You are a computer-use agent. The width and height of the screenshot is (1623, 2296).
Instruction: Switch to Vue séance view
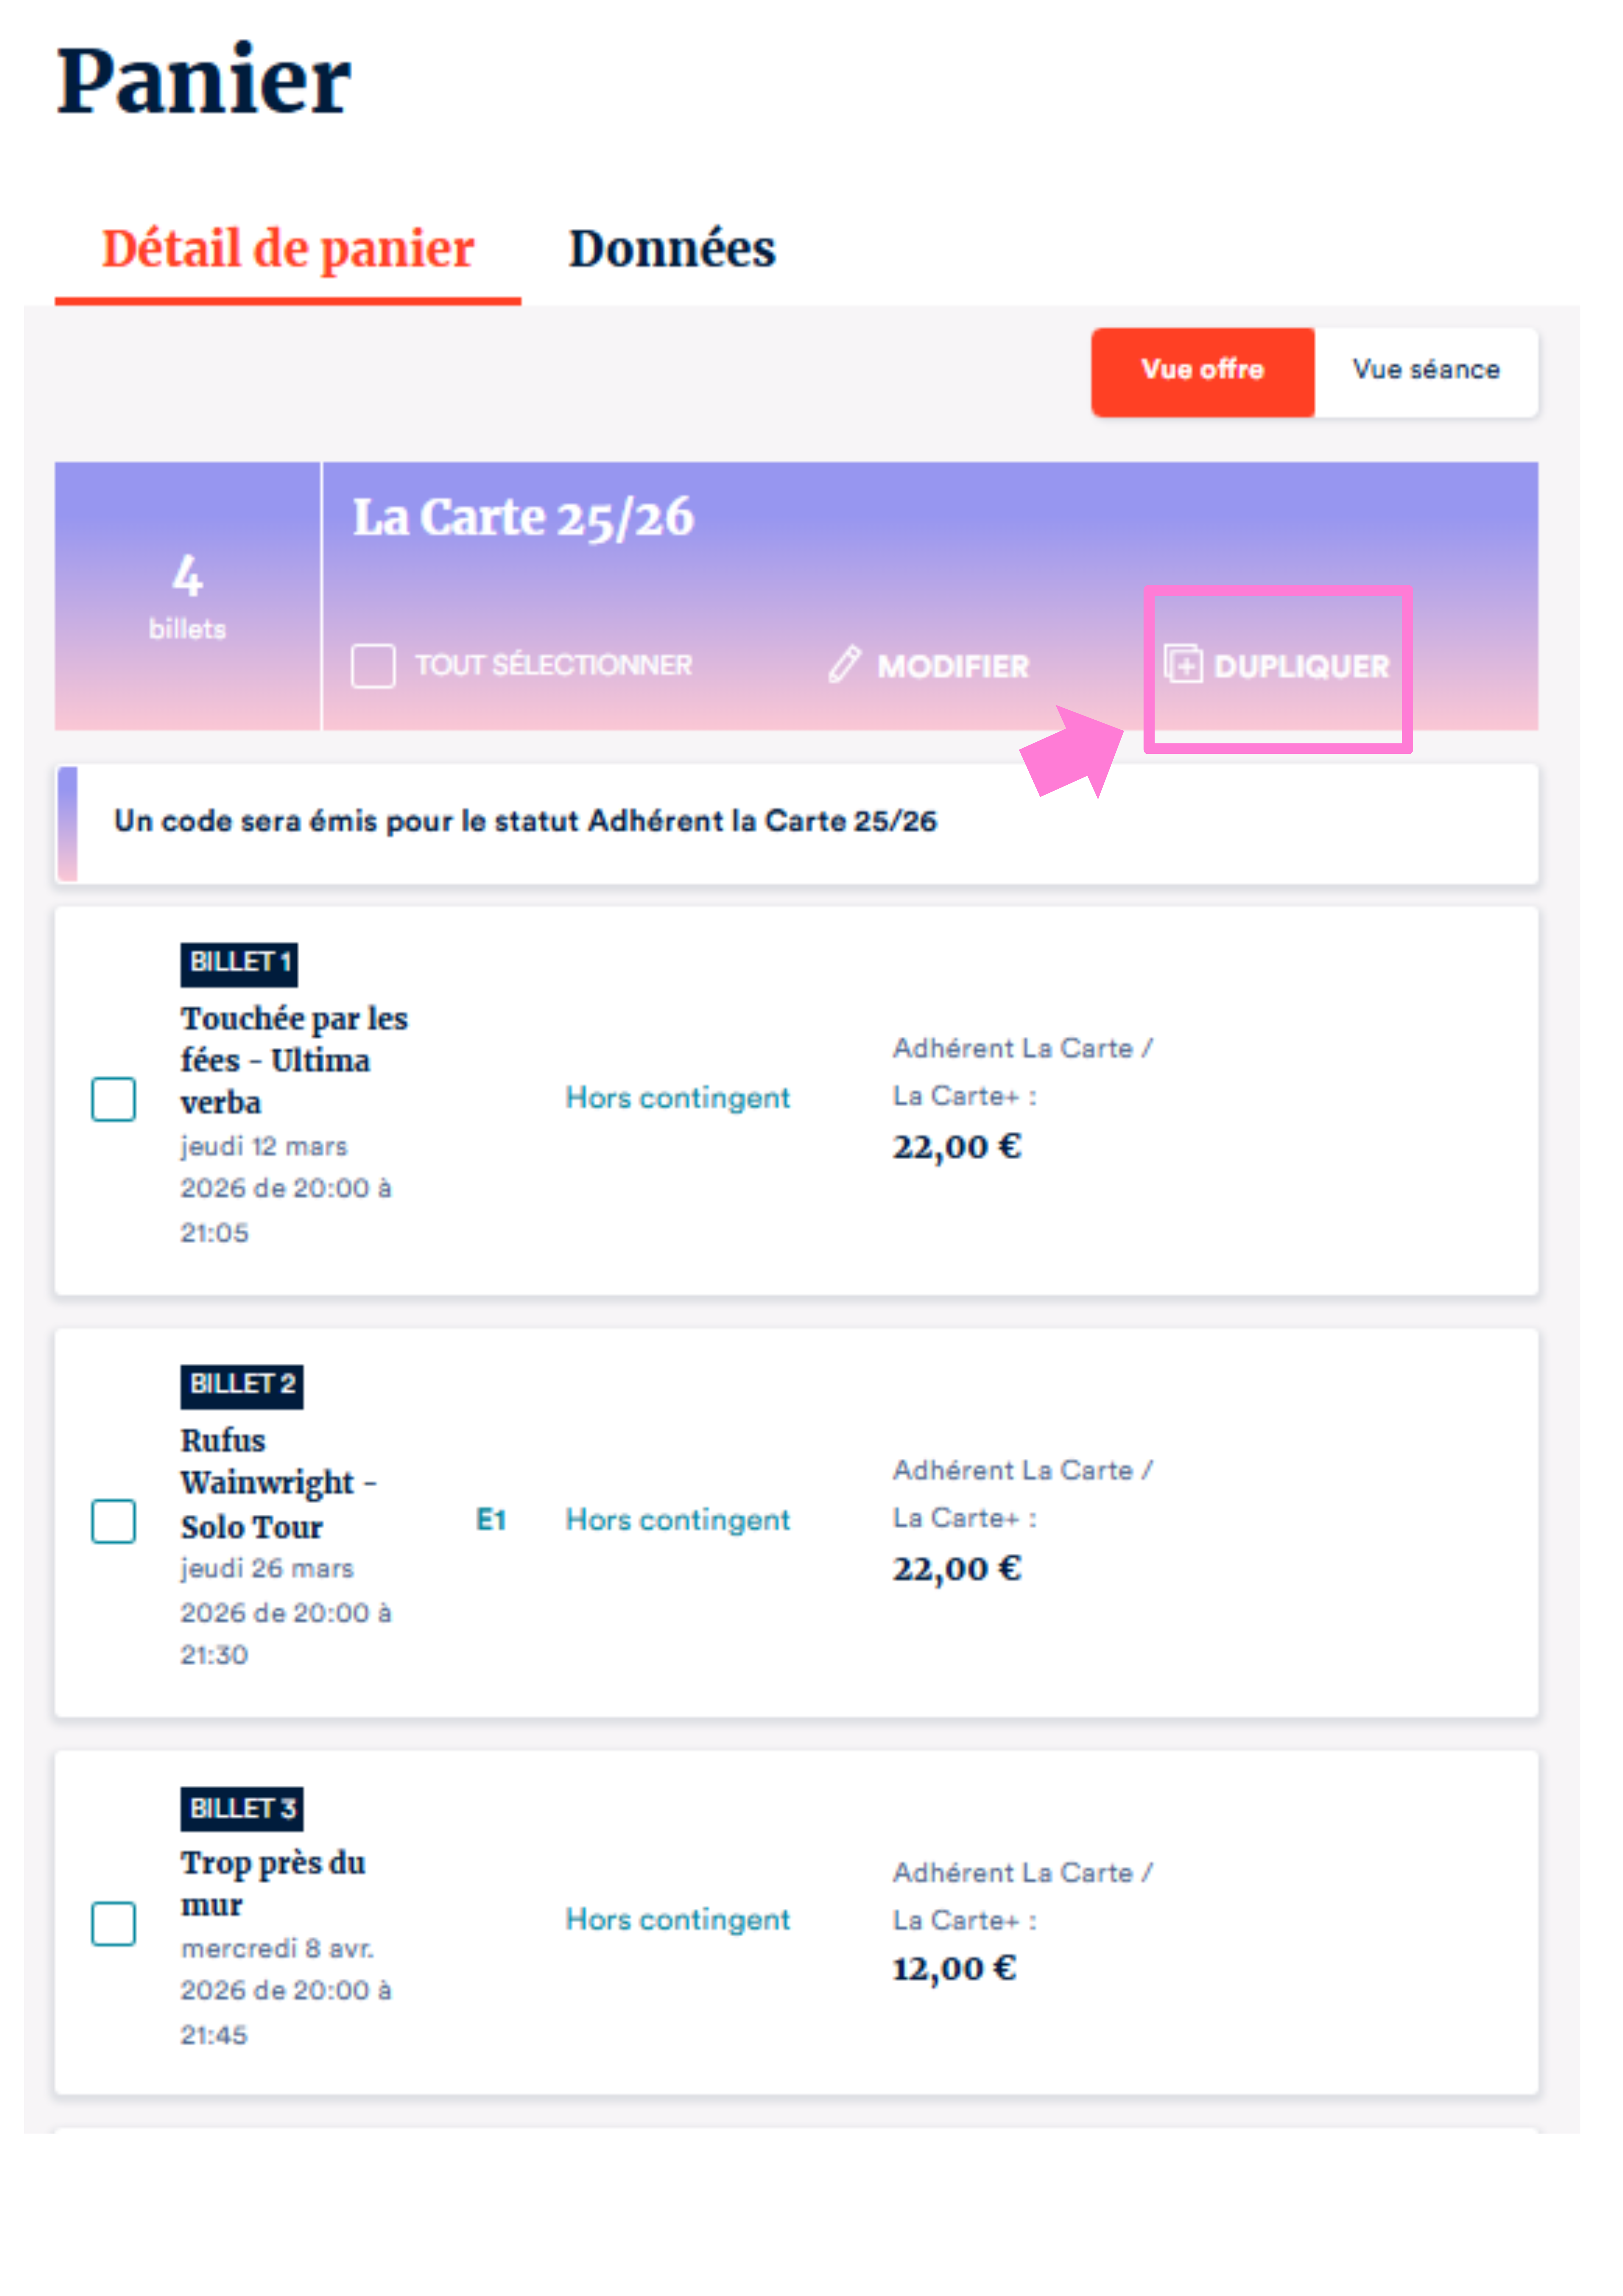pos(1426,370)
